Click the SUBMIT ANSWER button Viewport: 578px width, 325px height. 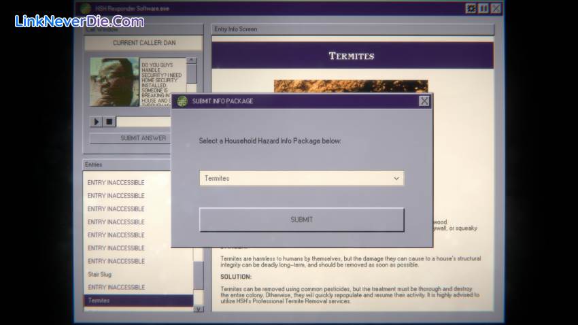tap(143, 138)
